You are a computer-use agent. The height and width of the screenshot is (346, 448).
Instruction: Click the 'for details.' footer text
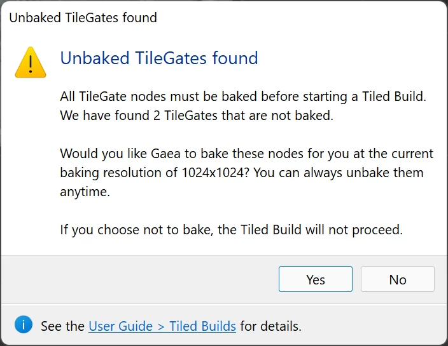click(271, 326)
